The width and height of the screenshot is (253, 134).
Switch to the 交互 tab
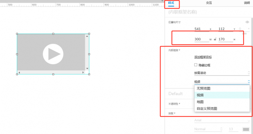tap(209, 3)
